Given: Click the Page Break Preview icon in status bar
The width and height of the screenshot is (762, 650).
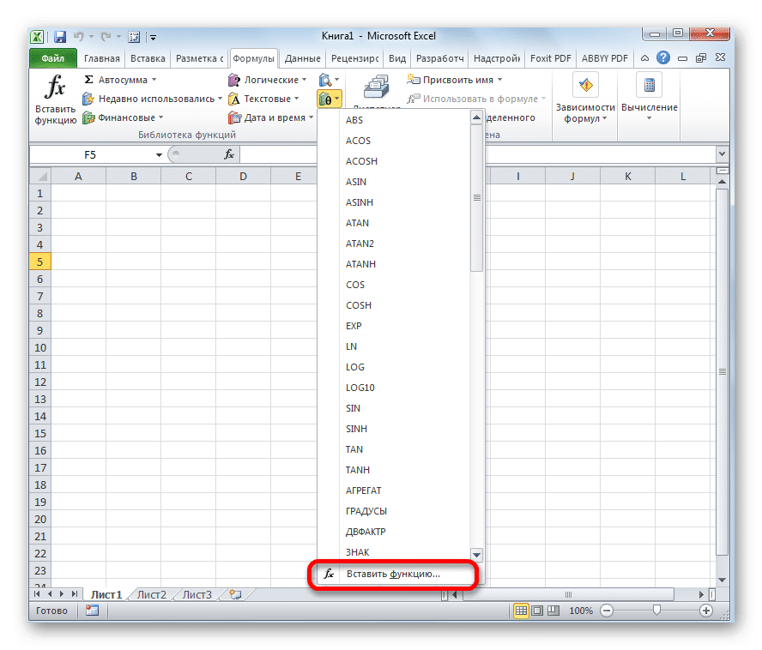Looking at the screenshot, I should pos(553,611).
